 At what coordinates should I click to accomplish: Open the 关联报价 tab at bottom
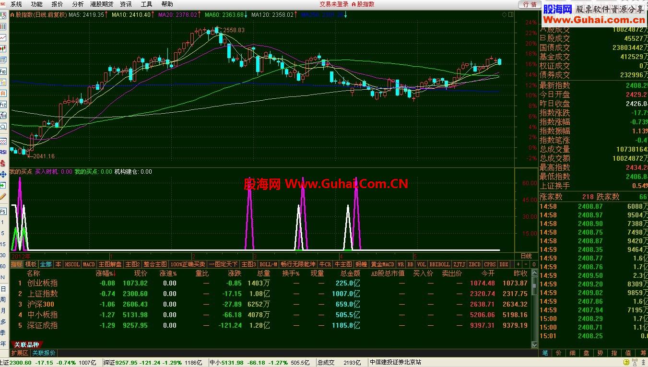pyautogui.click(x=44, y=353)
